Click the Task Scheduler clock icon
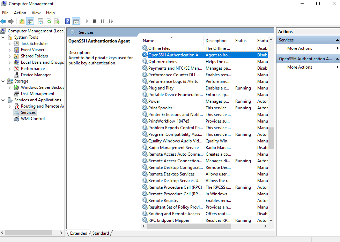 pos(16,44)
